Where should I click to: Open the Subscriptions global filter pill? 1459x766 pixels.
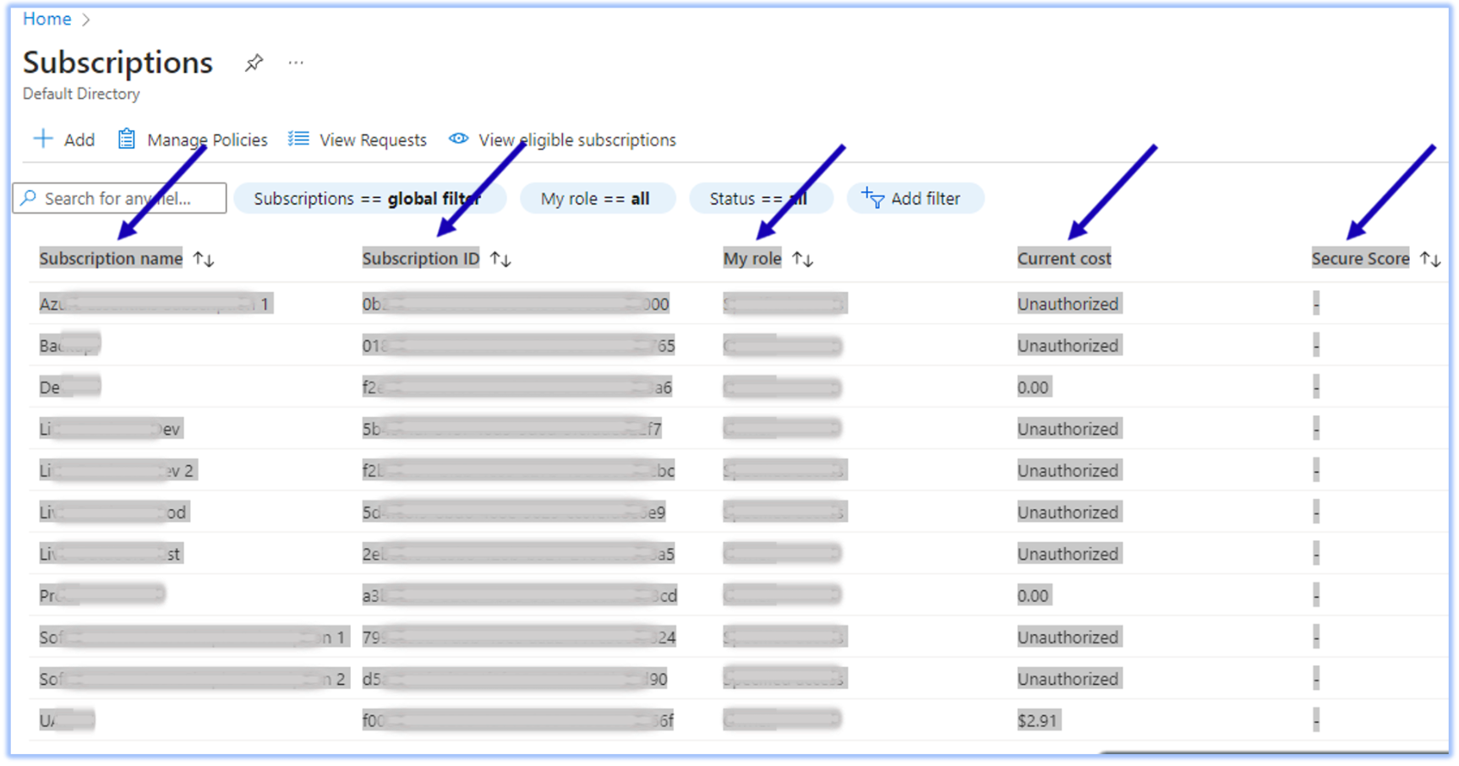[x=369, y=199]
